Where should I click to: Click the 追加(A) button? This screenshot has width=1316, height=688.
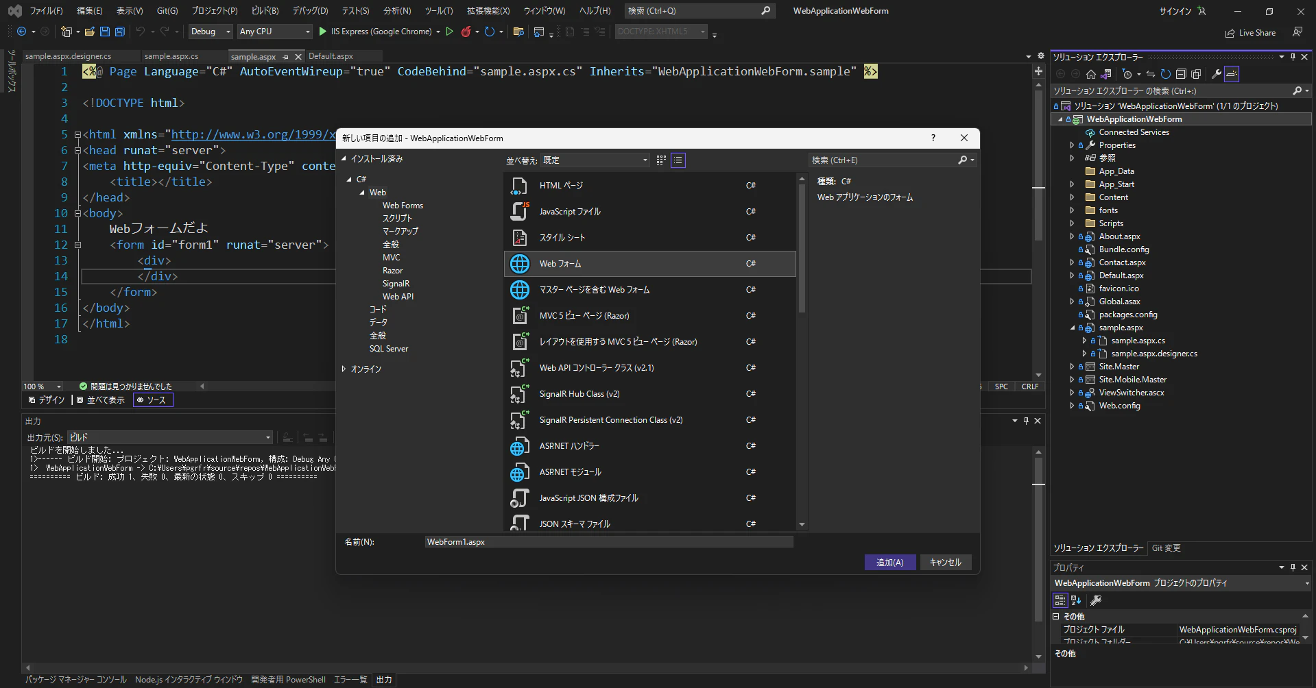click(x=890, y=563)
